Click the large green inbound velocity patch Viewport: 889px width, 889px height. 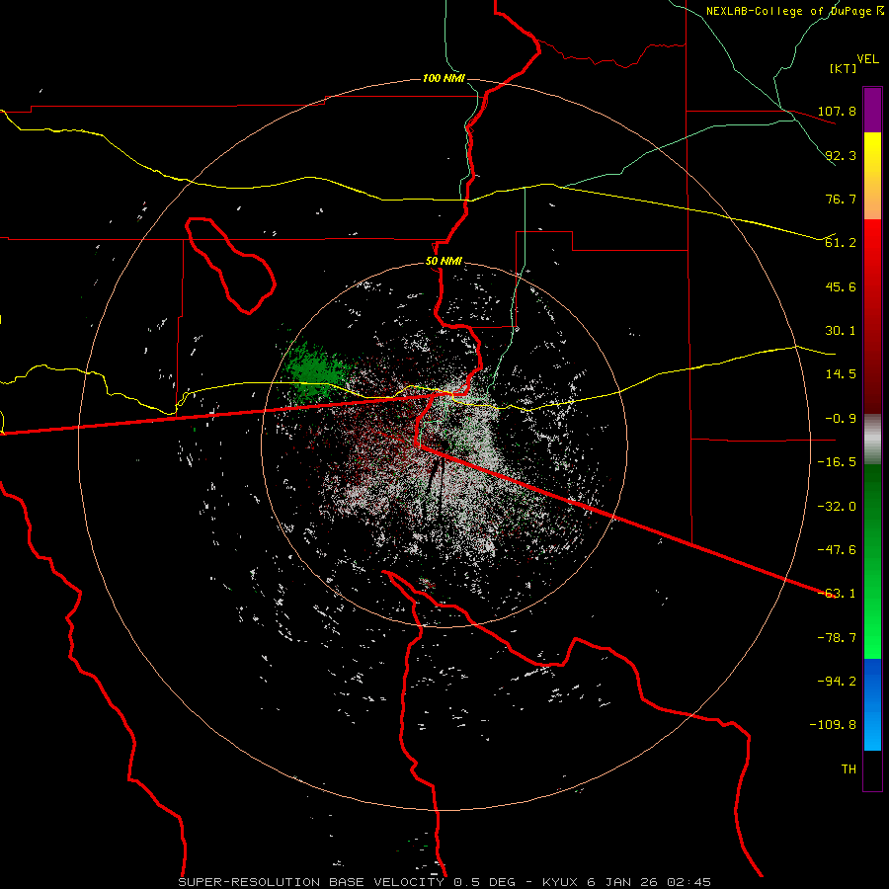click(316, 372)
